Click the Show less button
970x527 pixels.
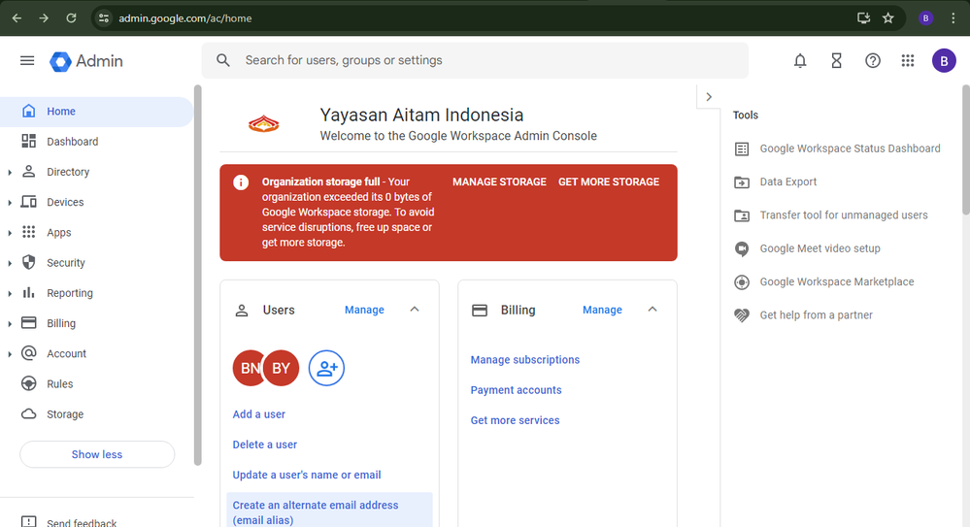click(x=97, y=454)
